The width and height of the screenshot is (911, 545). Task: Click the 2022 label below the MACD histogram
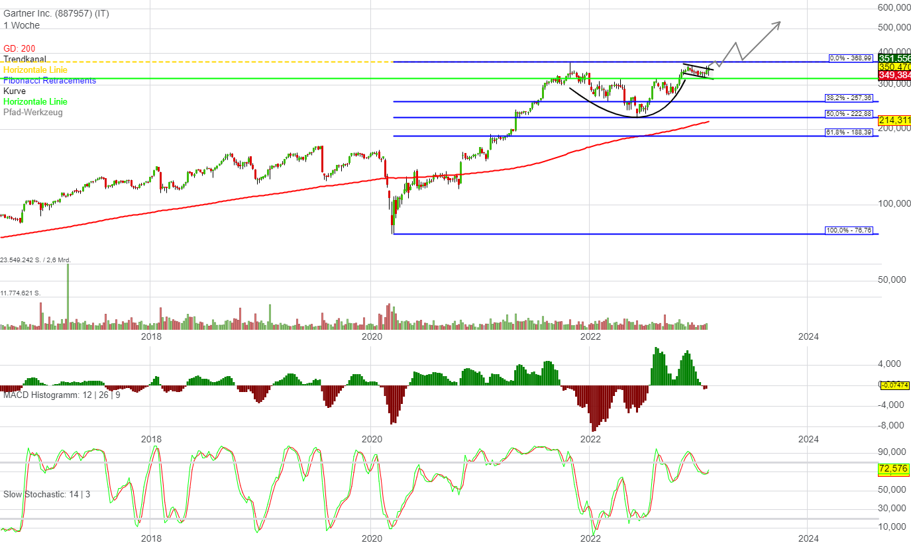[590, 439]
